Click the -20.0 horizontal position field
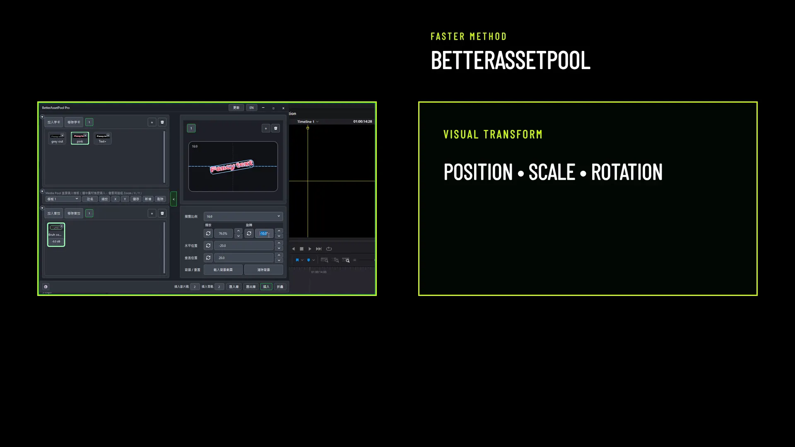The width and height of the screenshot is (795, 447). click(x=244, y=245)
